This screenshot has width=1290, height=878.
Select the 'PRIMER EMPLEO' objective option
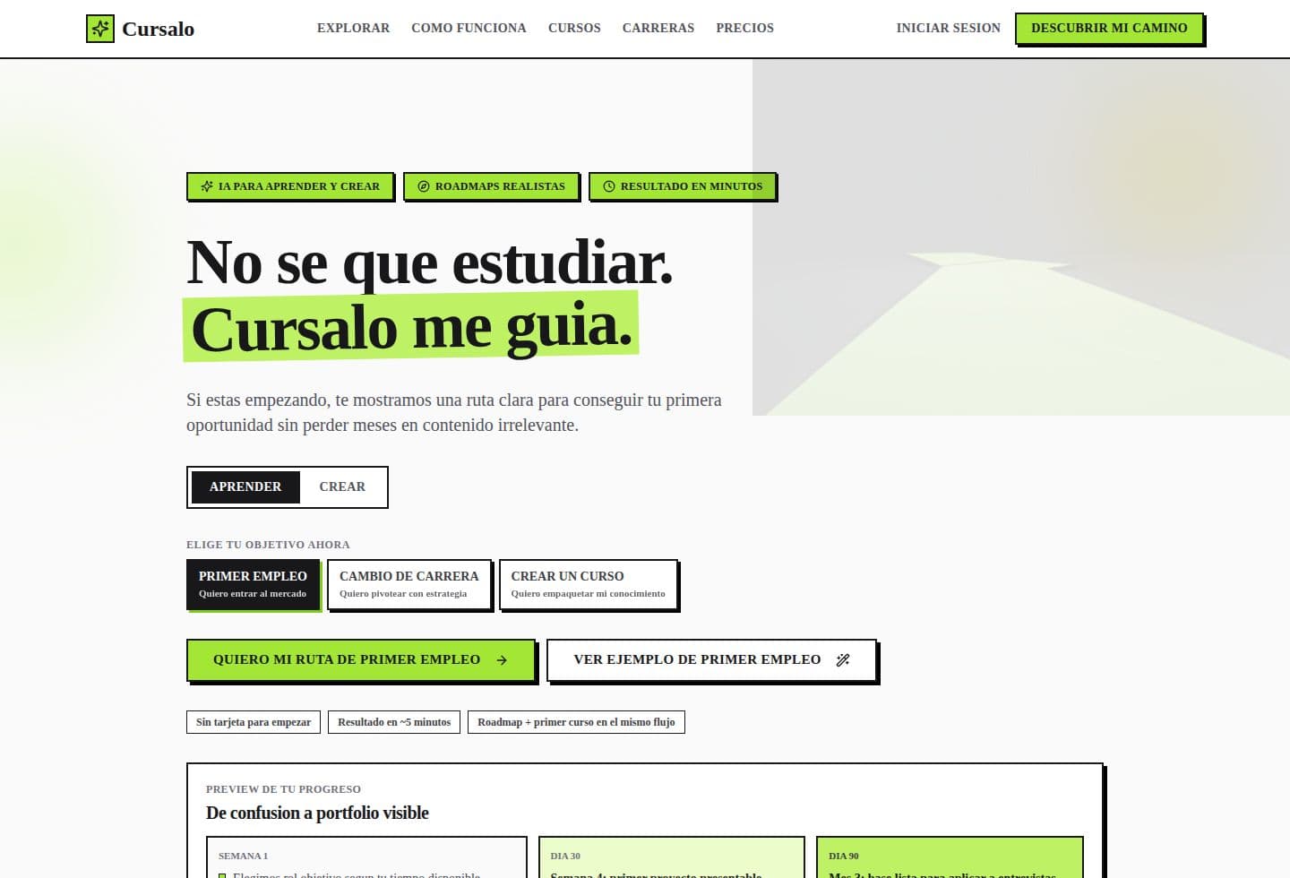coord(254,584)
